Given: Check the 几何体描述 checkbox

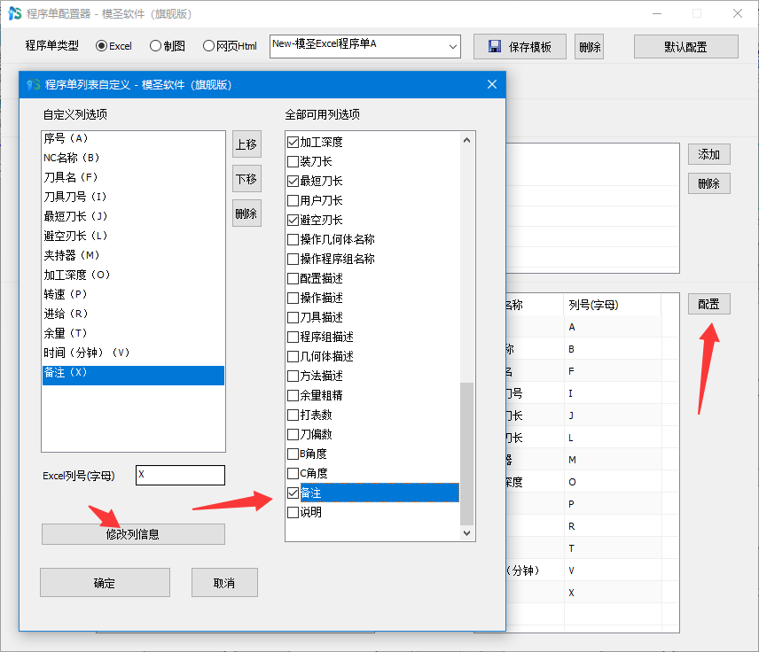Looking at the screenshot, I should click(x=293, y=356).
